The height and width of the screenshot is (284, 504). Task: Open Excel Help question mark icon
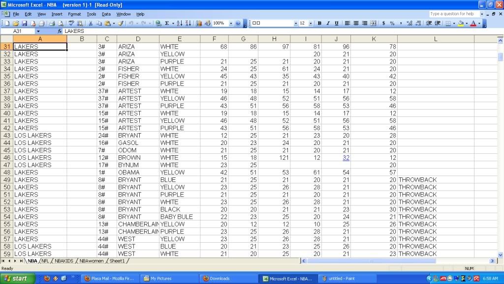pos(238,24)
